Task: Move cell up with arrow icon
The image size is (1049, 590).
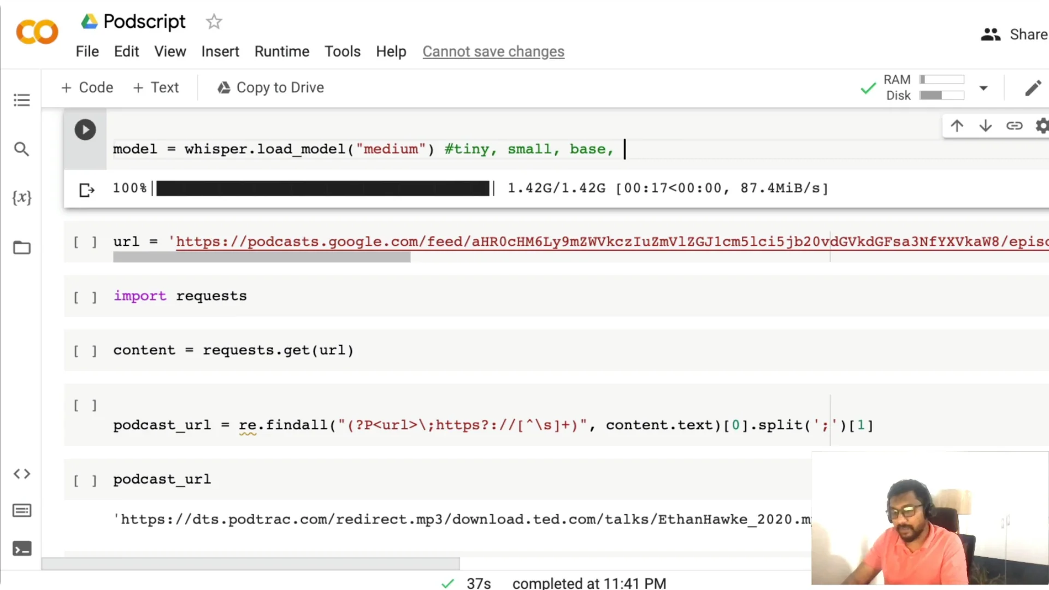Action: [957, 126]
